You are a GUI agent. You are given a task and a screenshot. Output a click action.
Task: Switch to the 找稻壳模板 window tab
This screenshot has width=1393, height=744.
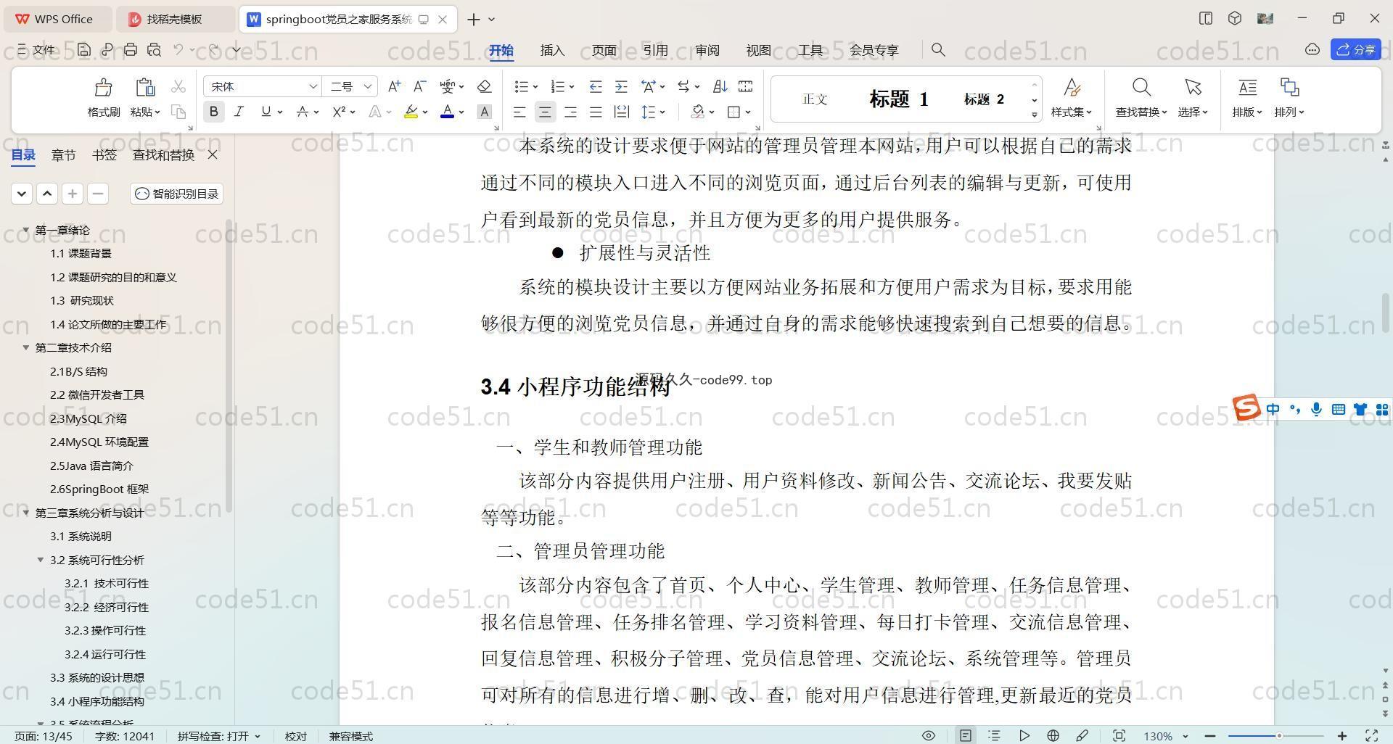coord(176,19)
